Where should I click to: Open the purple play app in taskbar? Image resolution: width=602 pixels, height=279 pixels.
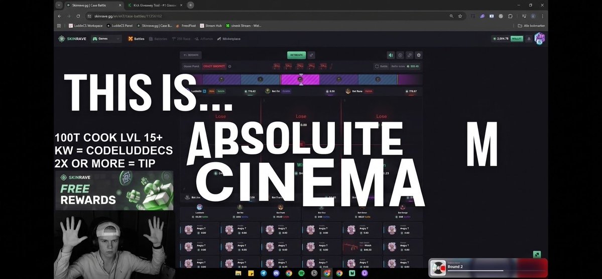click(x=365, y=273)
